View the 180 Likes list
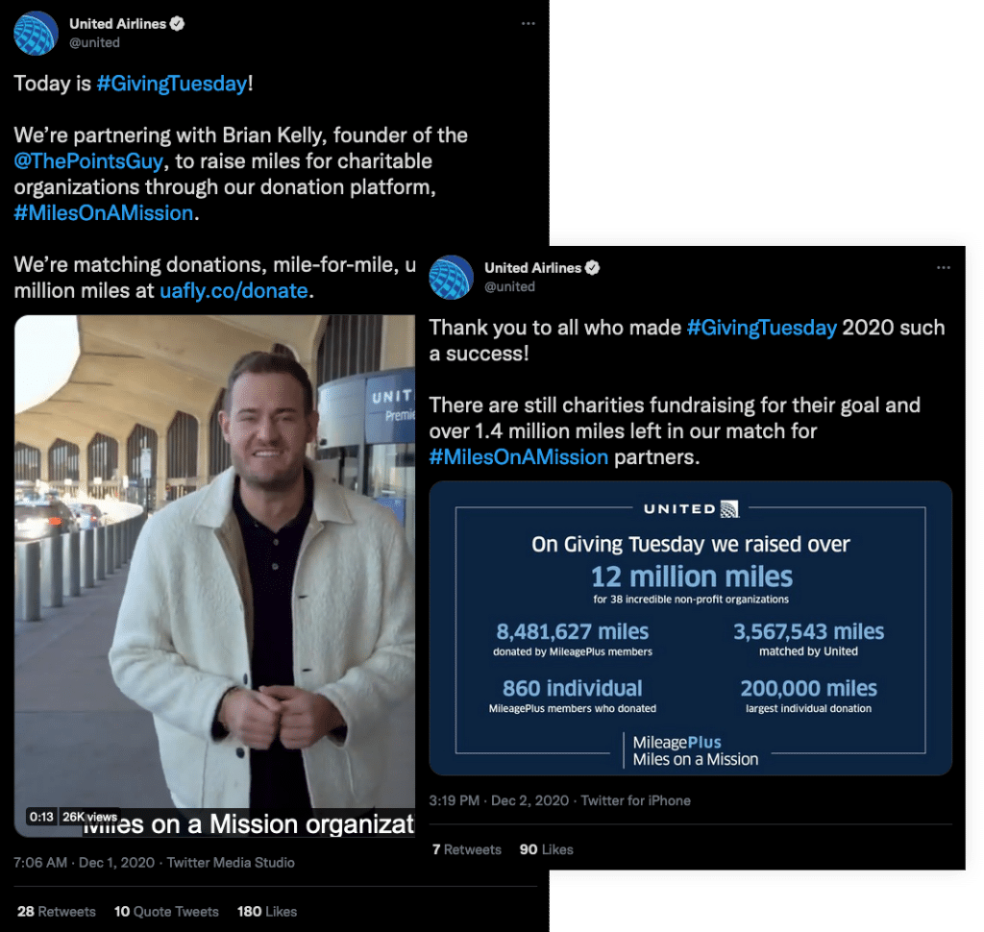 (267, 911)
